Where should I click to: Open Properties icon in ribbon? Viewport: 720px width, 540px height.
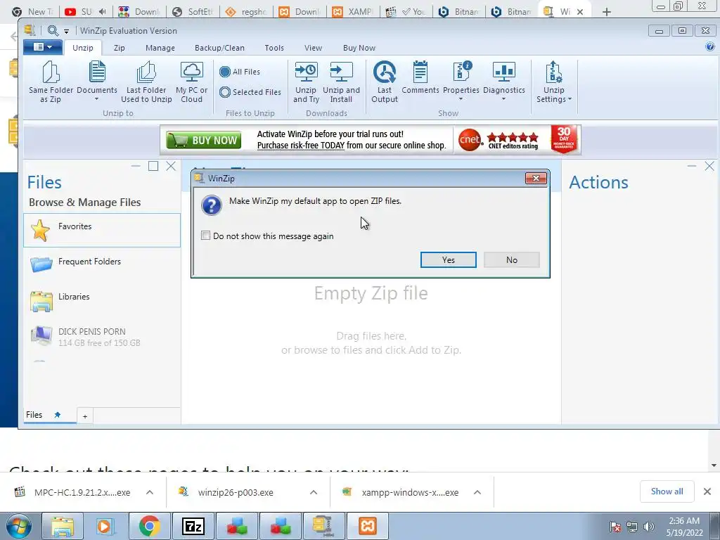click(x=461, y=72)
